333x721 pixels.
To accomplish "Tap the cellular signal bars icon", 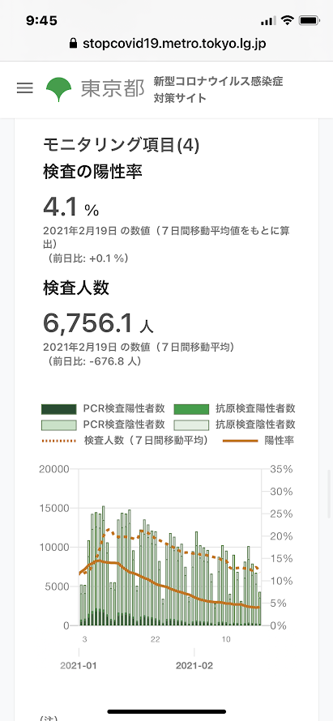I will point(269,21).
